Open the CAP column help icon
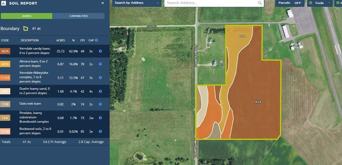Image resolution: width=342 pixels, height=165 pixels. pos(96,40)
